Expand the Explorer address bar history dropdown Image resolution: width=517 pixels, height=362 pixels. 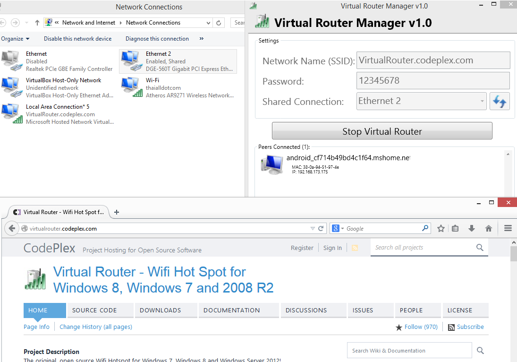tap(209, 23)
